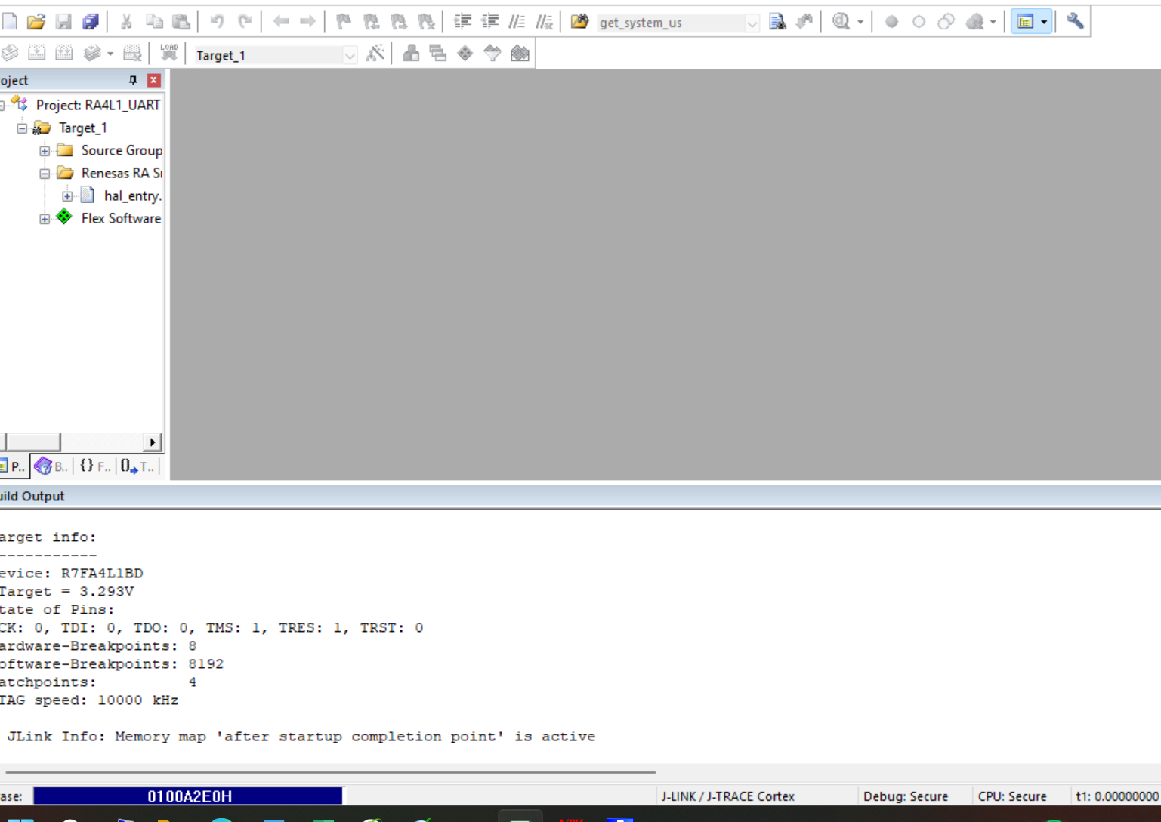Start the debug session magnifier icon
The height and width of the screenshot is (822, 1161).
(841, 21)
